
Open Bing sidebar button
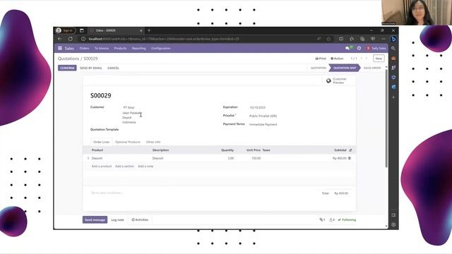coord(393,39)
